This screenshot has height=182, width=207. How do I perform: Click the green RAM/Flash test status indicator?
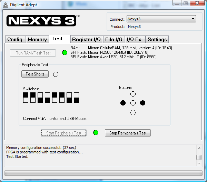[x=65, y=53]
